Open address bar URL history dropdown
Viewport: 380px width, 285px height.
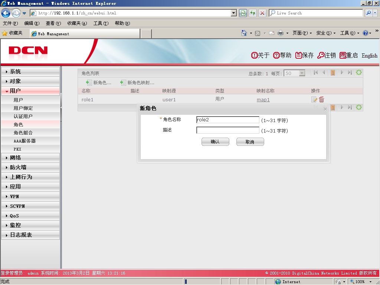[x=234, y=13]
